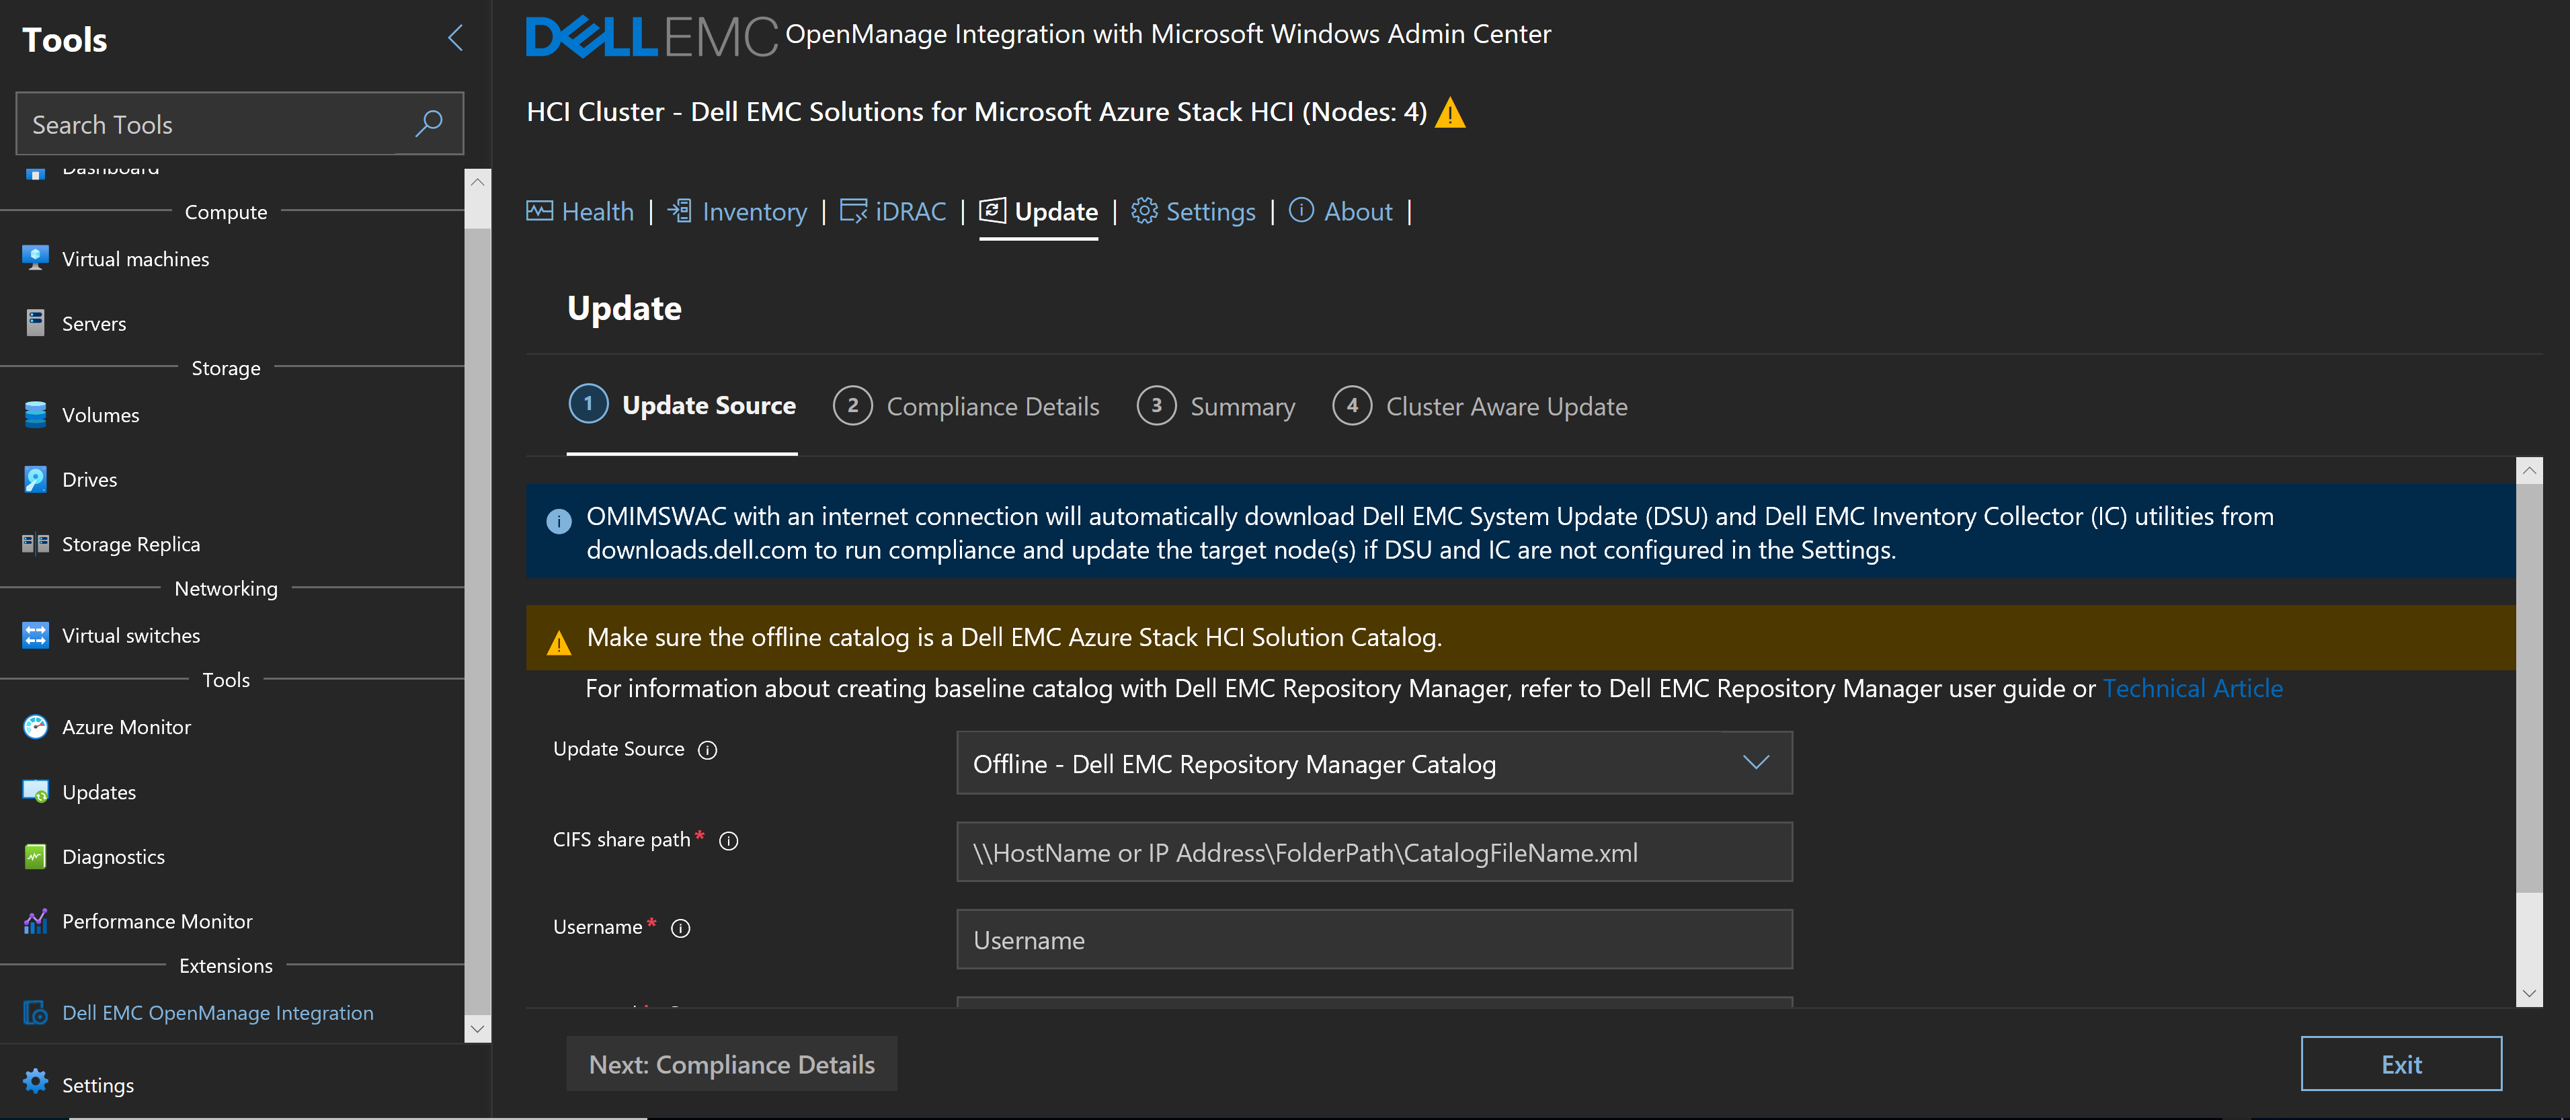Select Virtual machines text in Tools list
The image size is (2570, 1120).
136,259
